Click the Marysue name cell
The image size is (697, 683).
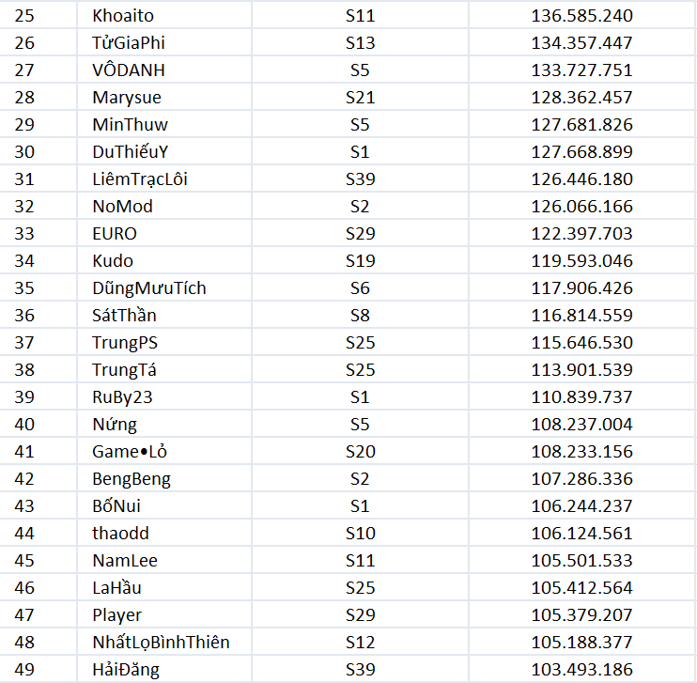click(164, 97)
